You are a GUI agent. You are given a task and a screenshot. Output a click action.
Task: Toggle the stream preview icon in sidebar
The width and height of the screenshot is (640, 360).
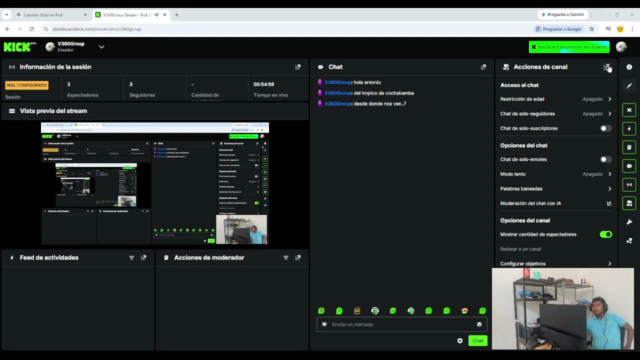tap(629, 110)
